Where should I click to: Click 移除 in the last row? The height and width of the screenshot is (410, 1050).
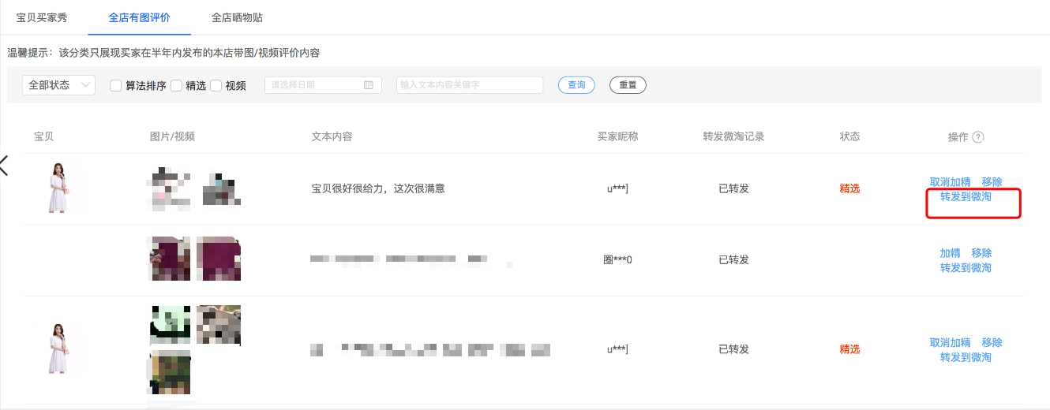[992, 343]
